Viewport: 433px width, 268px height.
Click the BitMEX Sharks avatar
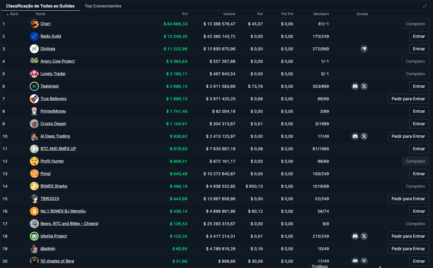34,186
